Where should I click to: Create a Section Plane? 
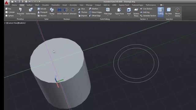pyautogui.click(x=136, y=12)
